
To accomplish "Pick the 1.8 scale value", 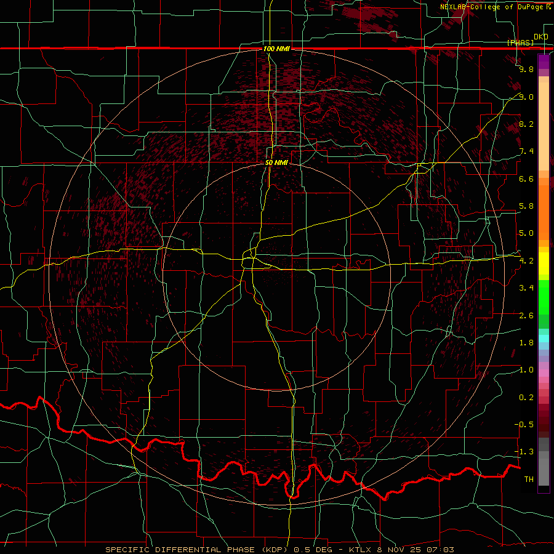I will 526,343.
